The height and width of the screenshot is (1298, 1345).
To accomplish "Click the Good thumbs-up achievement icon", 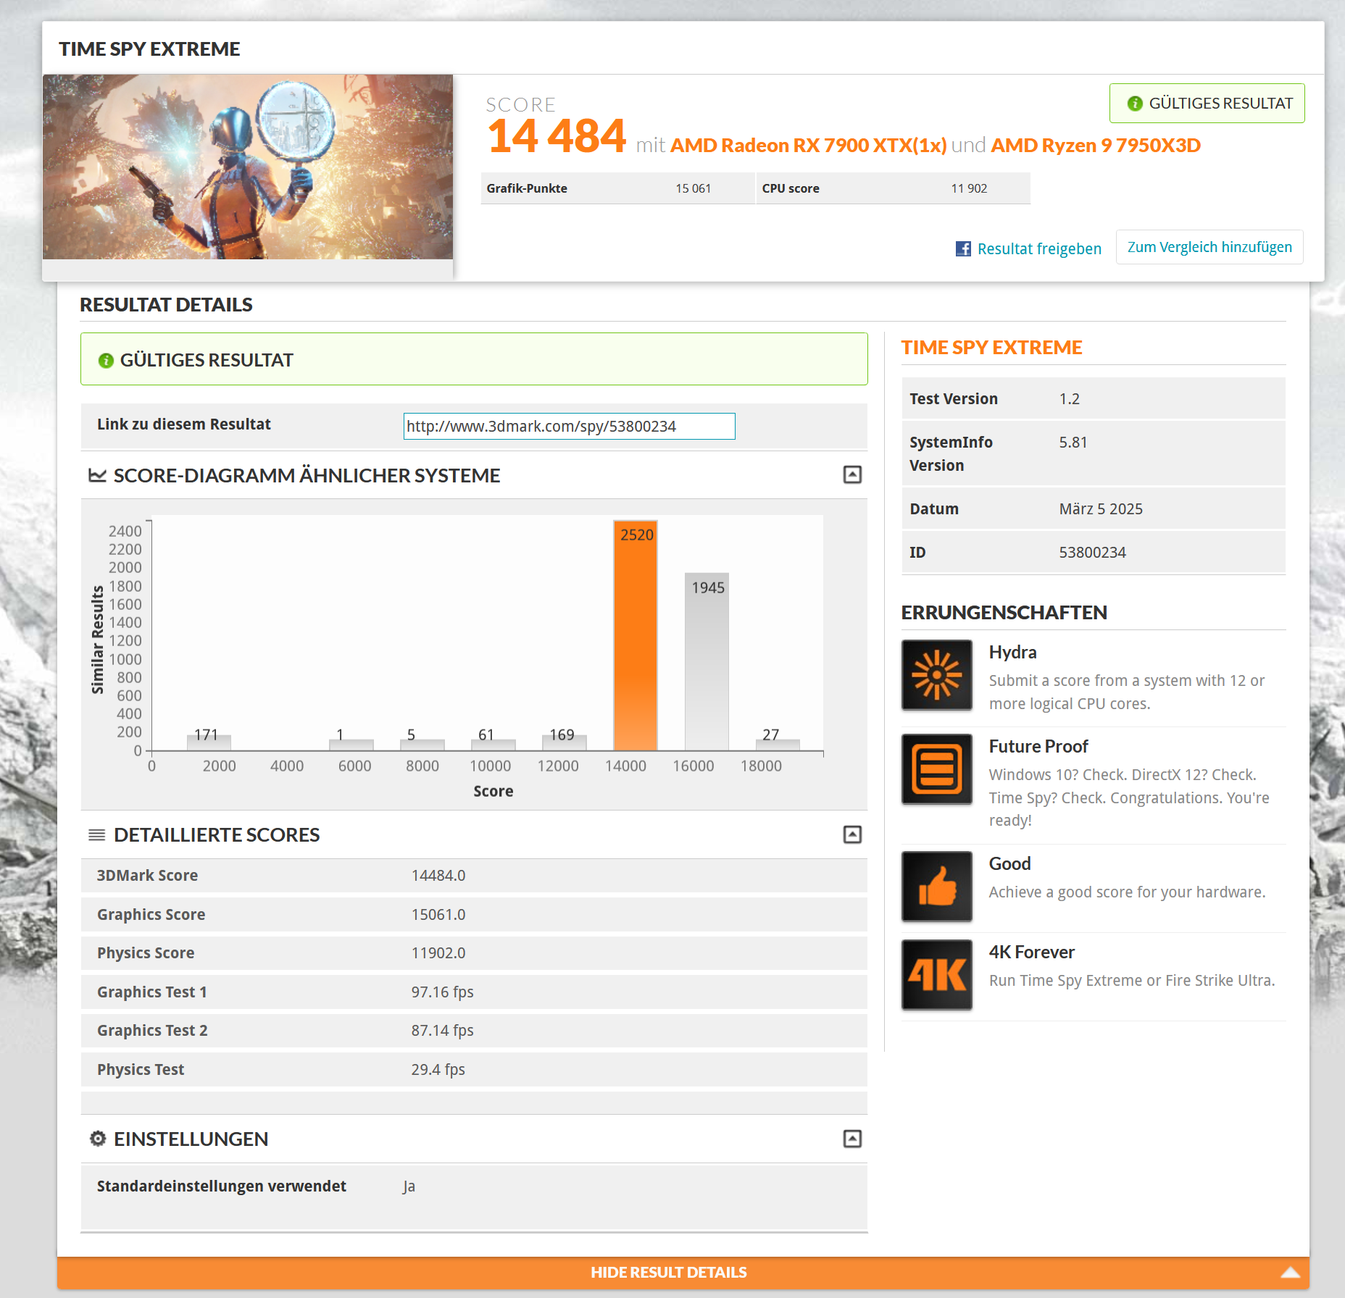I will [x=936, y=886].
